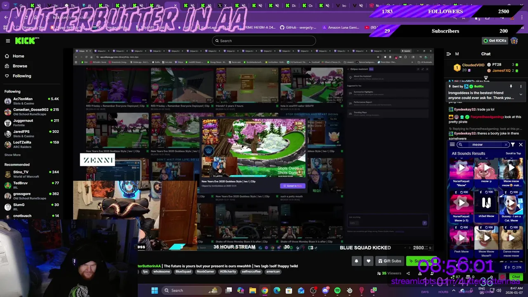Play the Peek Meow sound
This screenshot has width=528, height=297.
(x=461, y=238)
